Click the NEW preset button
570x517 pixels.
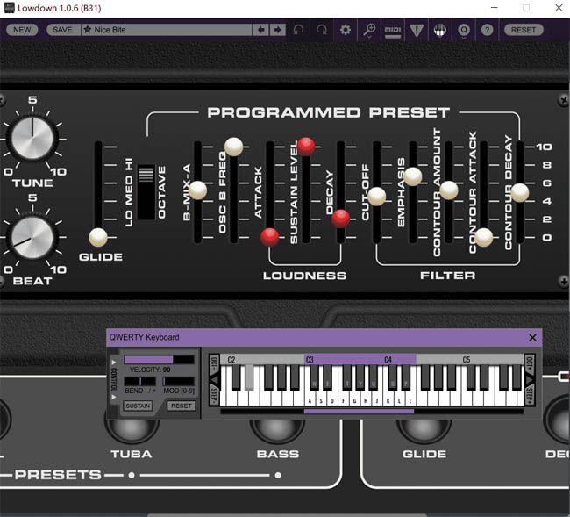point(22,30)
